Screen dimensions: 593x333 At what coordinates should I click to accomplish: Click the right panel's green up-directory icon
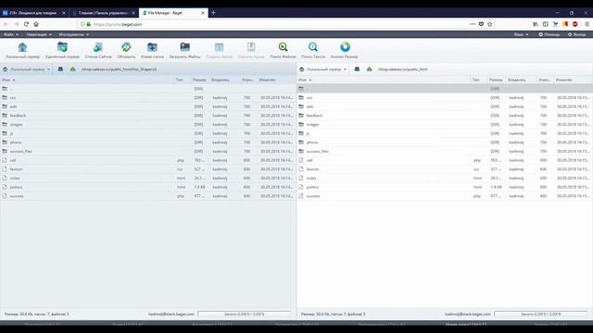click(370, 69)
